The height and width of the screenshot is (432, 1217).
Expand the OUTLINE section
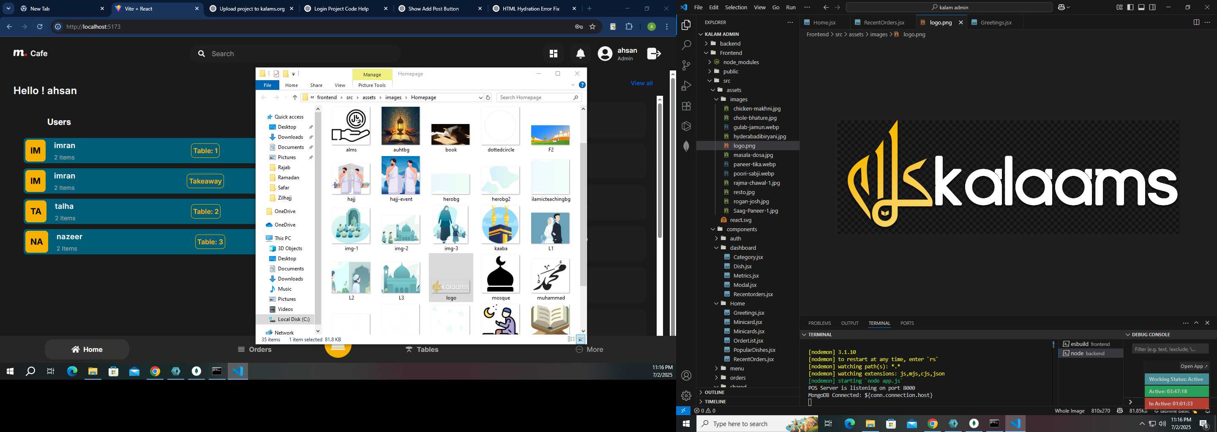(714, 392)
